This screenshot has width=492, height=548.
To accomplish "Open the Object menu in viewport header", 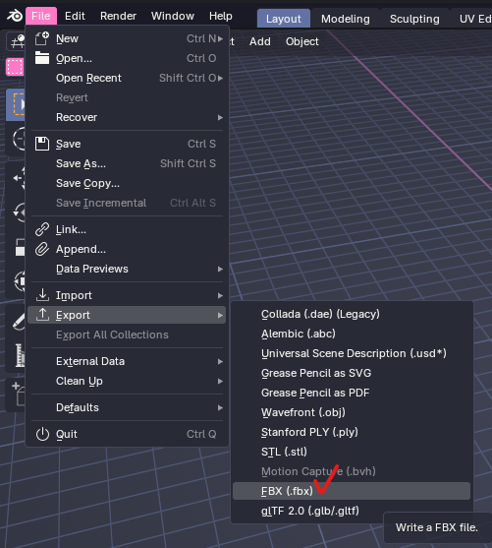I will pos(301,41).
